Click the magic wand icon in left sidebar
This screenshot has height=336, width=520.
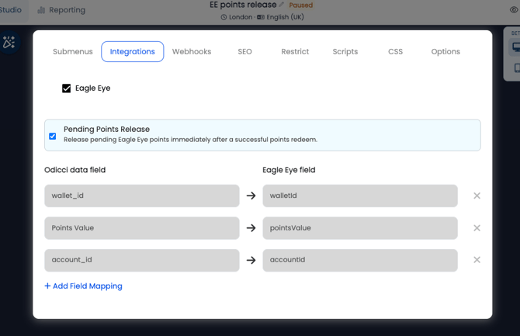pos(9,43)
